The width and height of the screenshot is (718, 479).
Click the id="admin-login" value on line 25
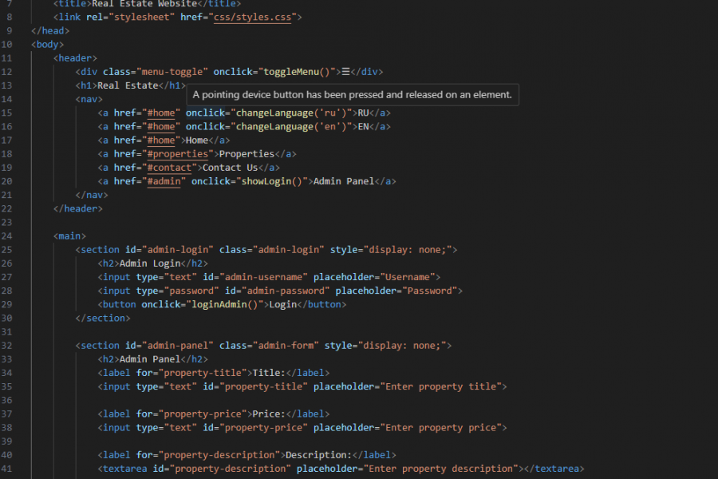click(x=178, y=250)
